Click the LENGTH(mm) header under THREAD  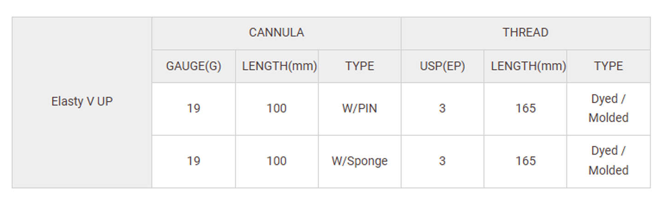pos(528,66)
